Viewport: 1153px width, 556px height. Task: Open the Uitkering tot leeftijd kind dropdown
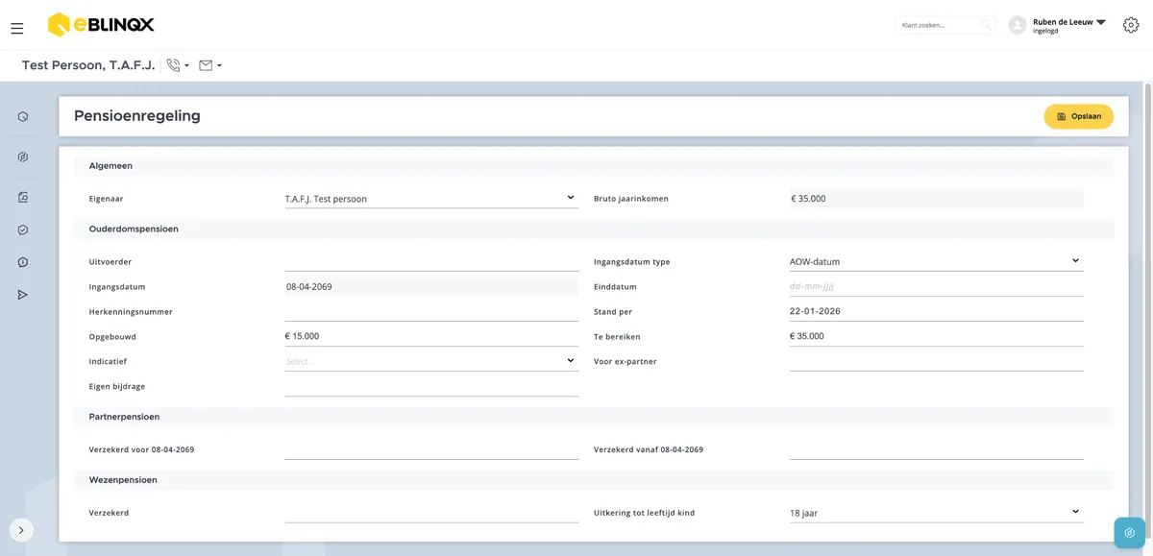937,513
